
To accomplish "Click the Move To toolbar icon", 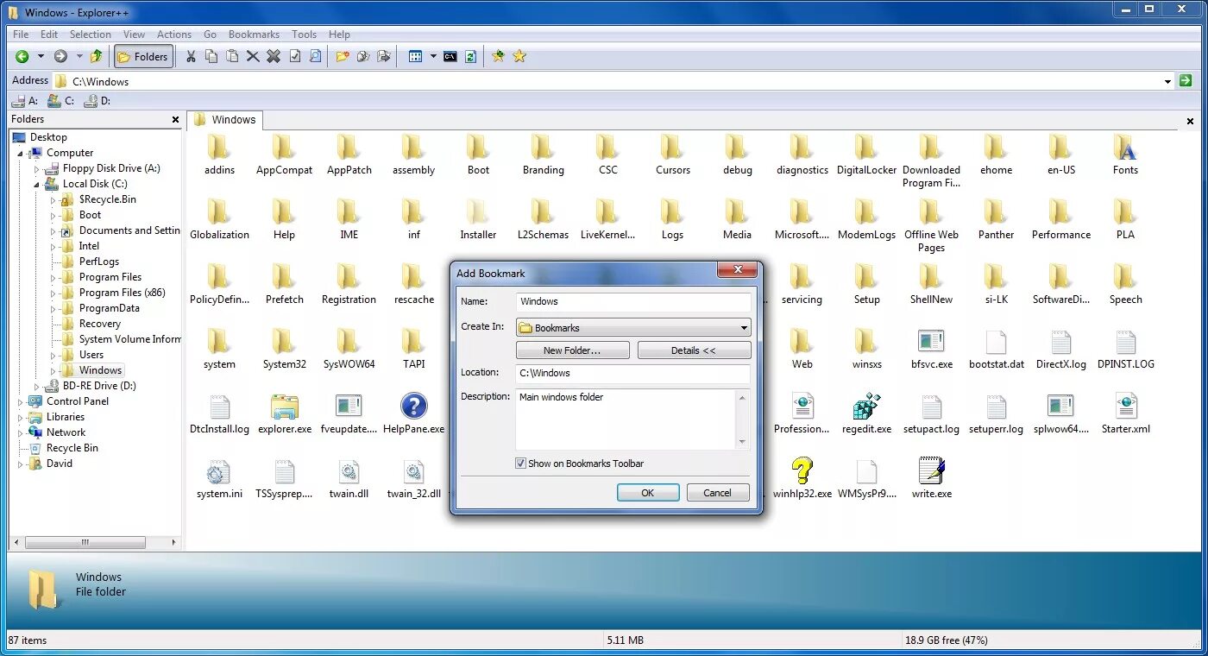I will [384, 56].
